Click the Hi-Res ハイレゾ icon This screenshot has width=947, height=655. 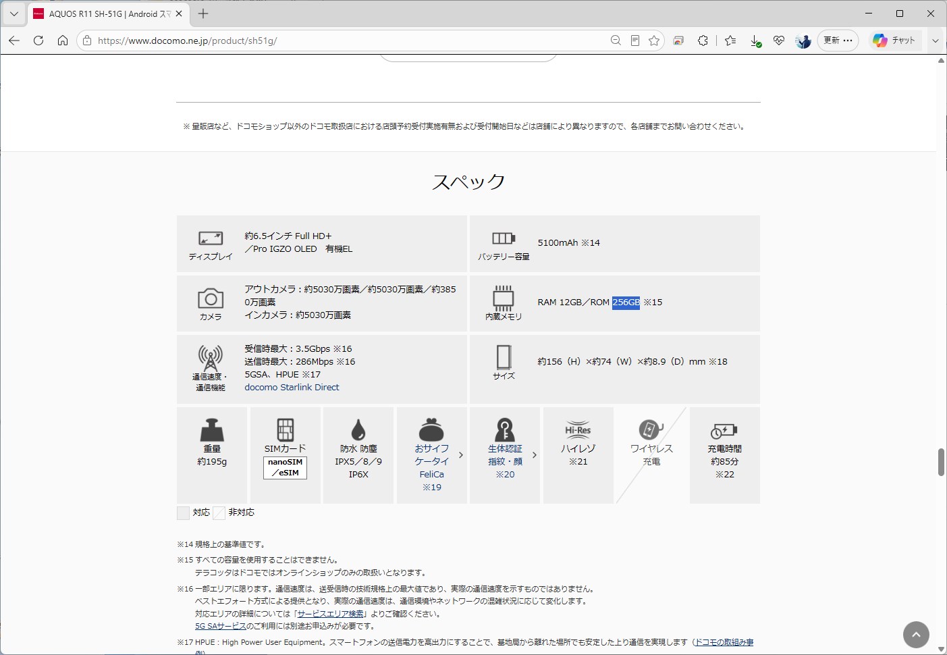coord(578,430)
